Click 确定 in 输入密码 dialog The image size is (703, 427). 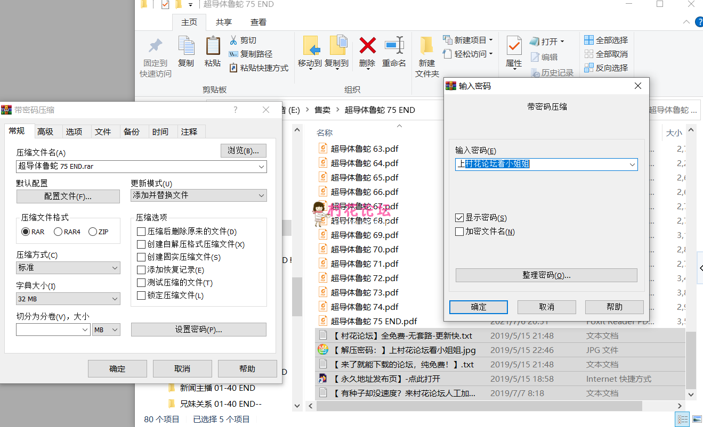pyautogui.click(x=479, y=307)
